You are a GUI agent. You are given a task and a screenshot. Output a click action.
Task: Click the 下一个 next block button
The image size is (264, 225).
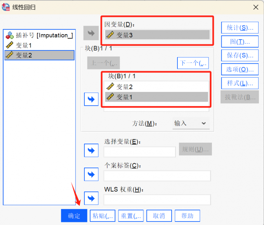193,63
